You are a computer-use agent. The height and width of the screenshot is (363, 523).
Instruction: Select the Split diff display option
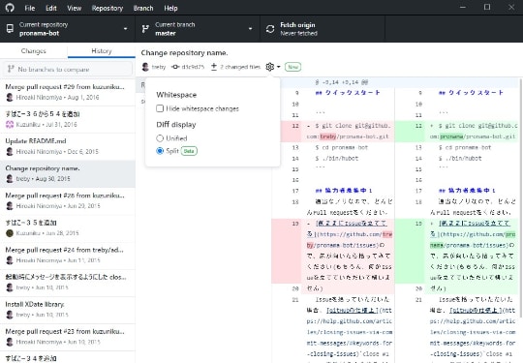[160, 151]
